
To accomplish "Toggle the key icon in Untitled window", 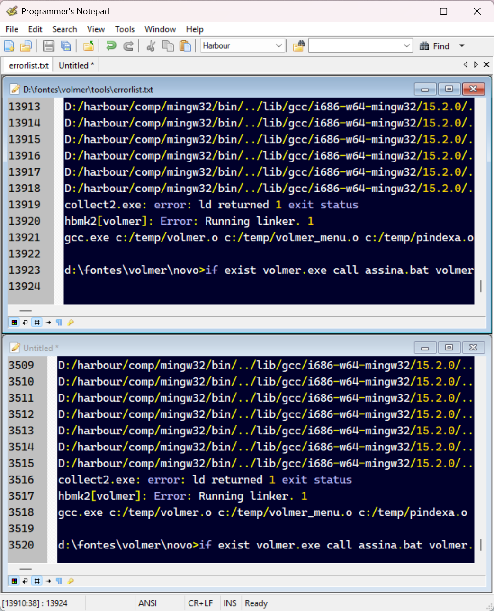I will point(71,581).
